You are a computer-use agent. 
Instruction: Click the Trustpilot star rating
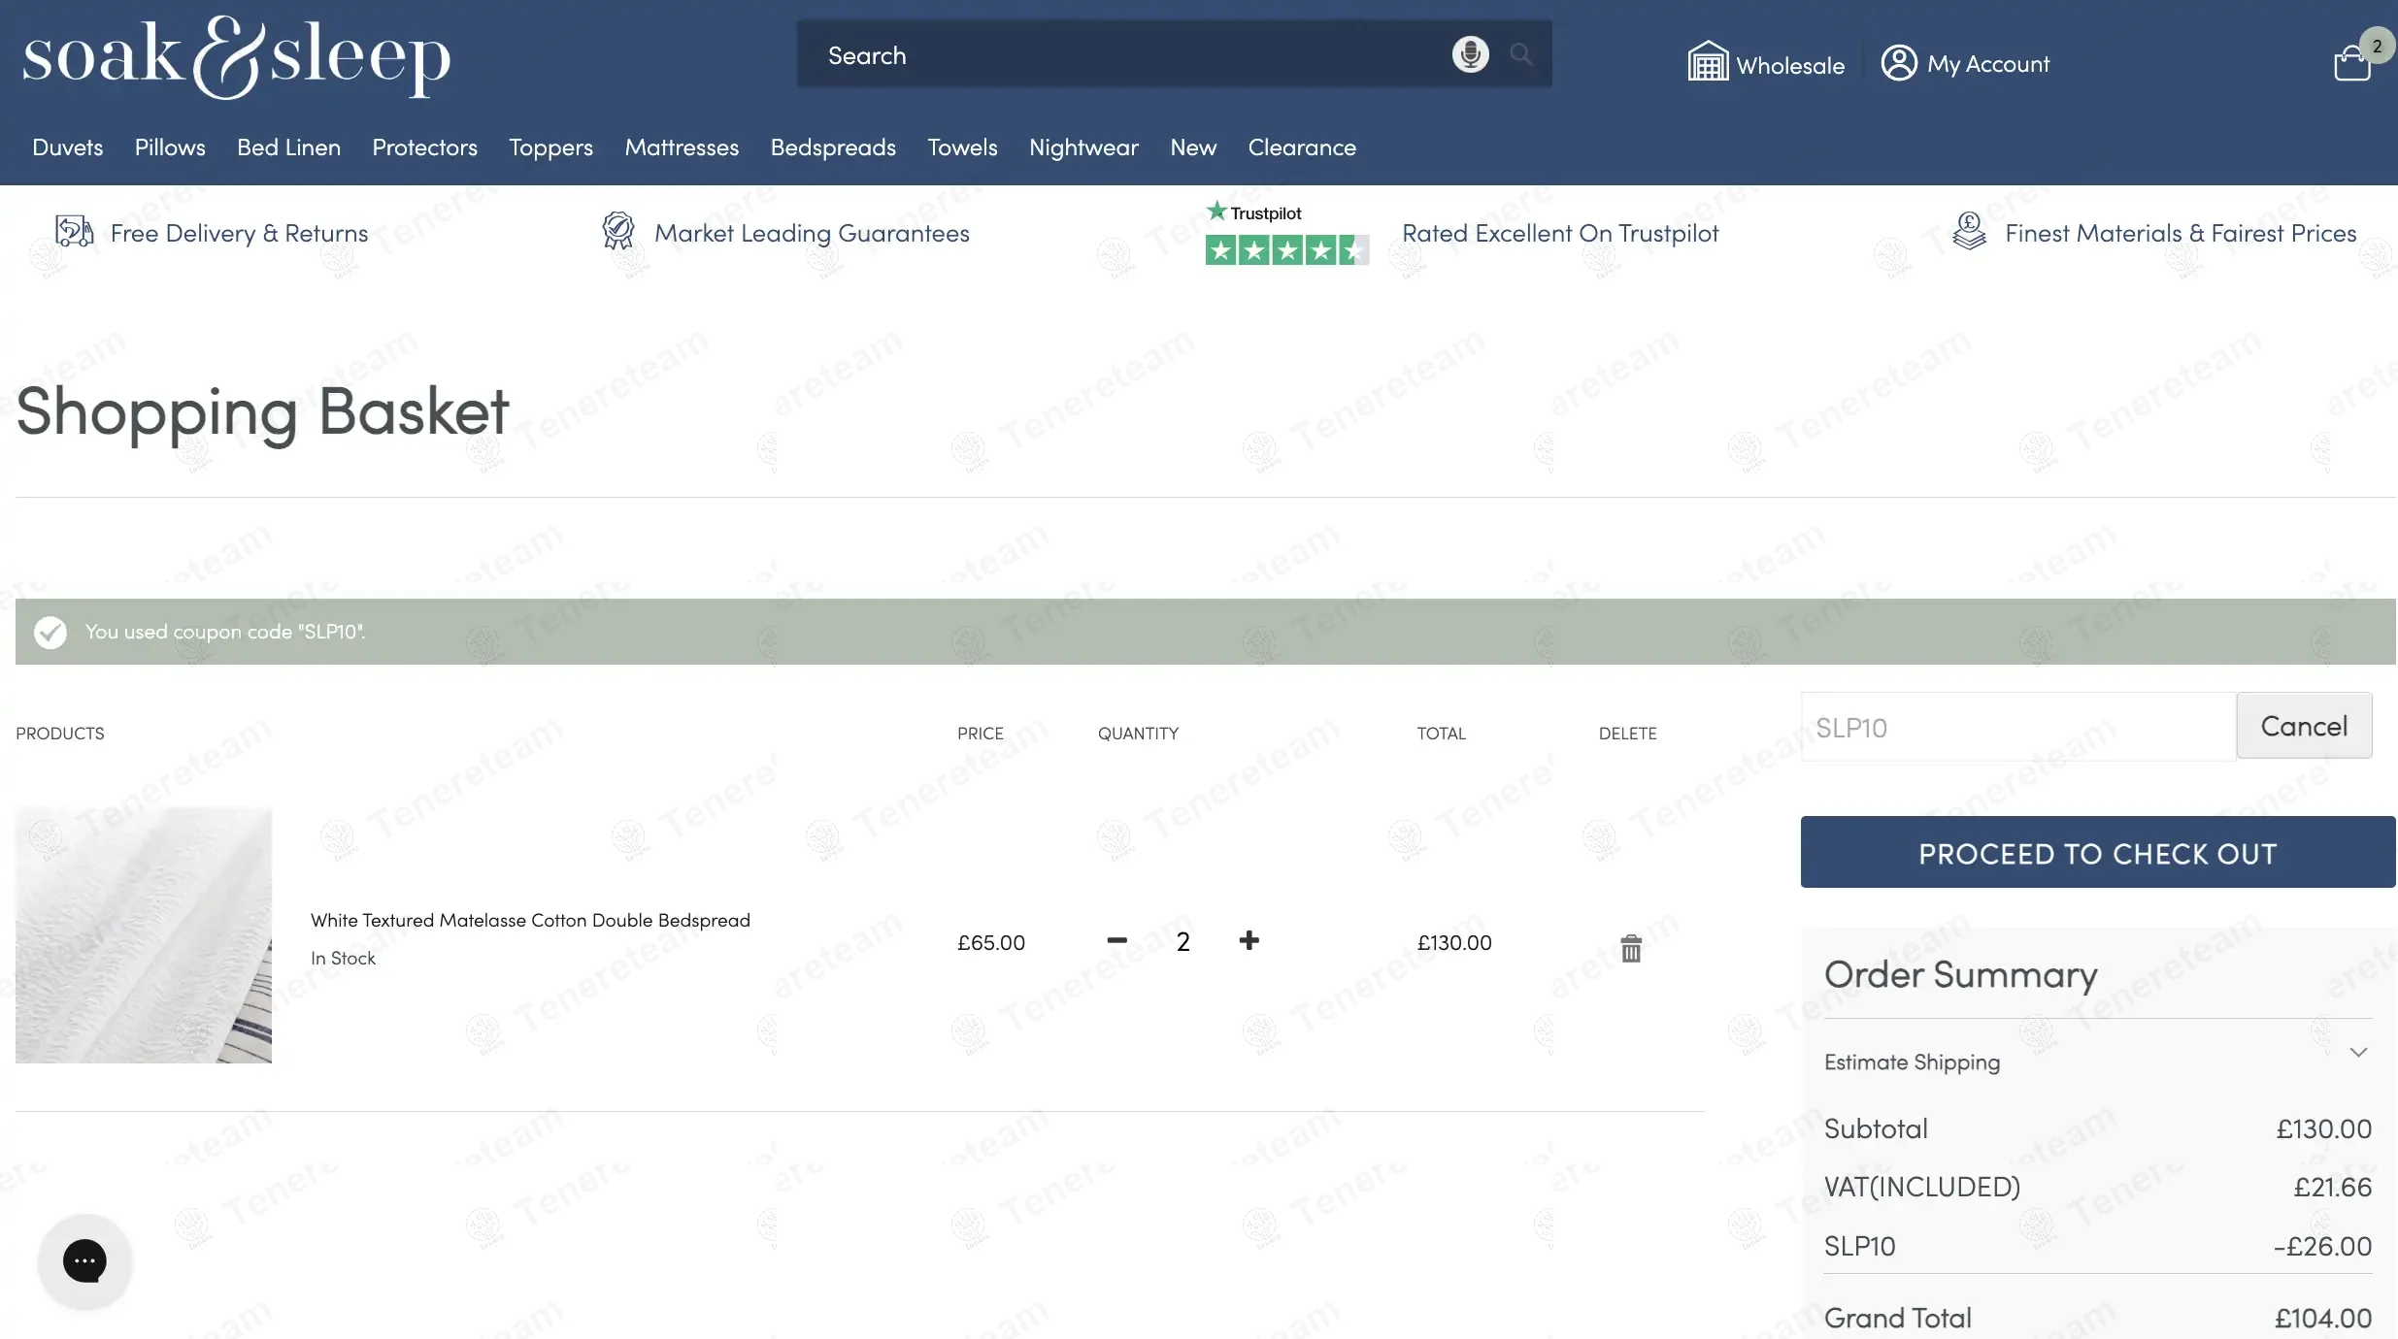pos(1286,250)
